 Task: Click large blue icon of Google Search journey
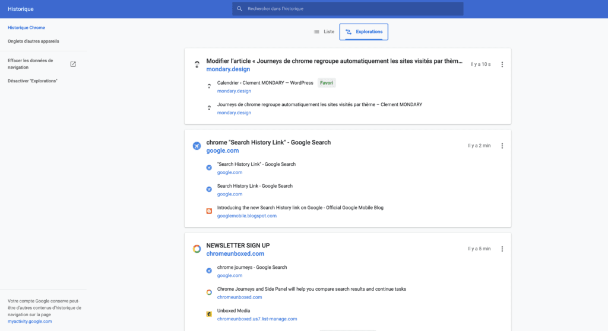tap(197, 146)
